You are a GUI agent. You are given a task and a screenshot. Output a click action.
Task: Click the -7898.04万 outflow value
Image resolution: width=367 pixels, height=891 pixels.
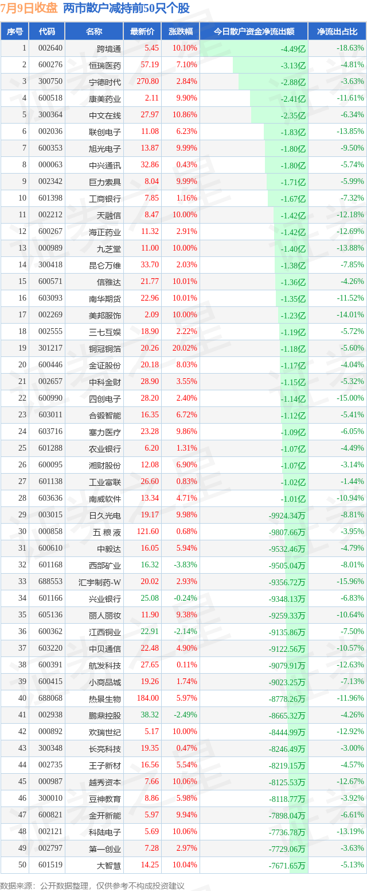287,815
